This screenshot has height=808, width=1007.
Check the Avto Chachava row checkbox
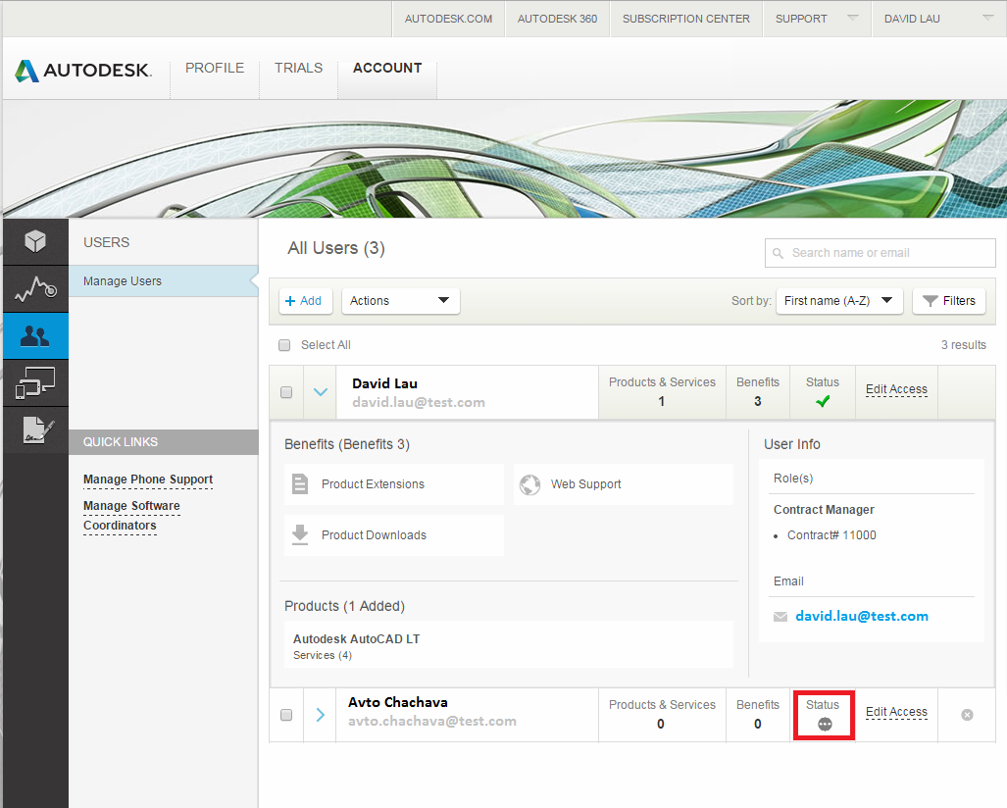tap(286, 714)
